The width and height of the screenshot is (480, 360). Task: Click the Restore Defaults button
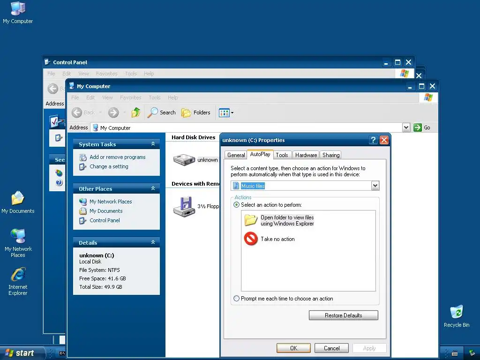343,315
